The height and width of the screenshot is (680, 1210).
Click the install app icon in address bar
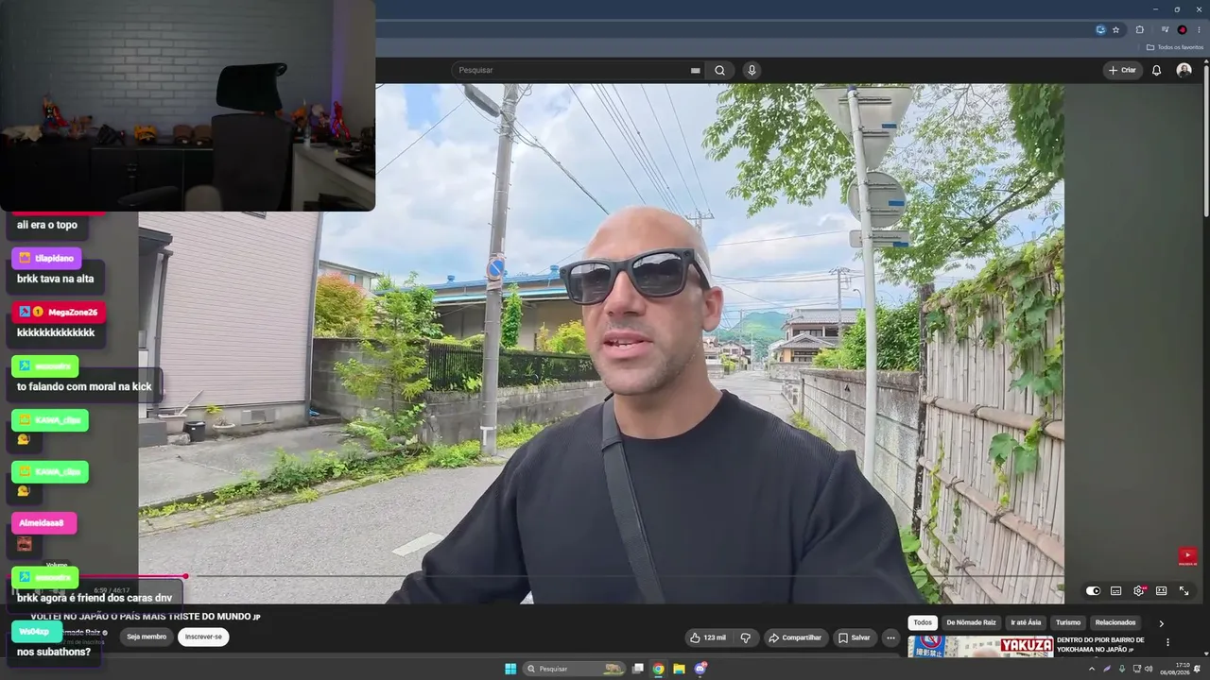click(x=1100, y=29)
